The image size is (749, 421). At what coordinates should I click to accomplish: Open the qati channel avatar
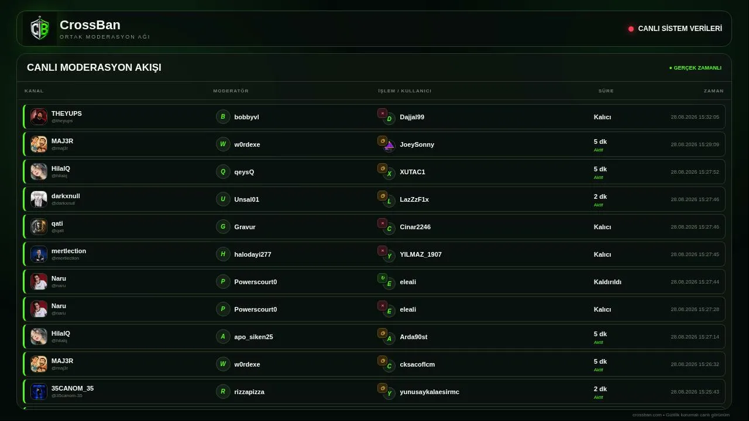pyautogui.click(x=39, y=226)
